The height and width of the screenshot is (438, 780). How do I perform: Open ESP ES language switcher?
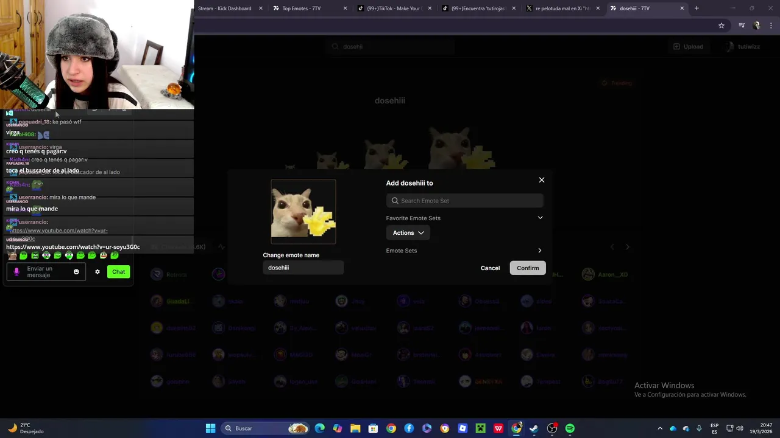tap(714, 428)
